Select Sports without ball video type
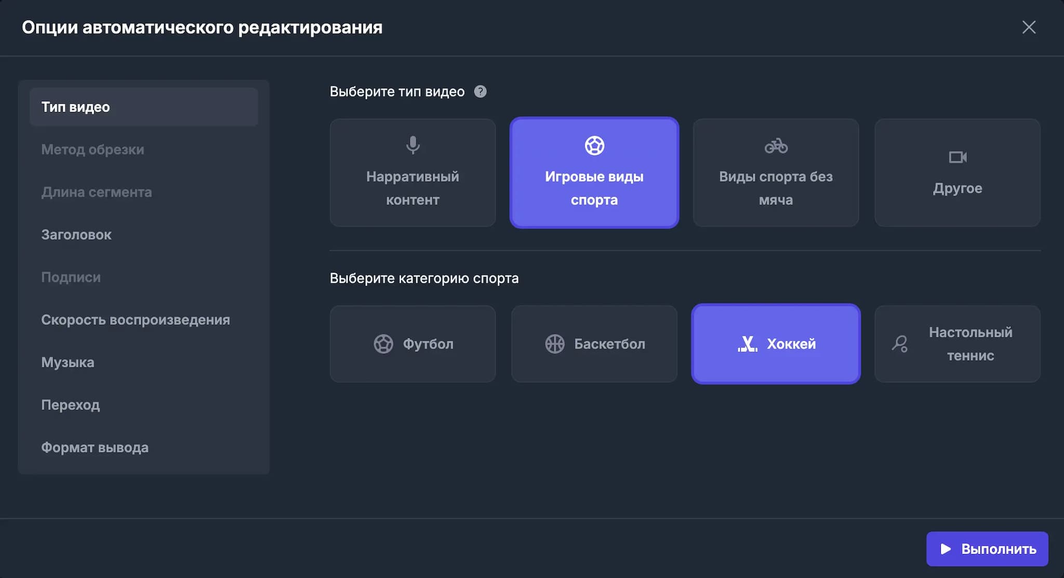 [775, 173]
